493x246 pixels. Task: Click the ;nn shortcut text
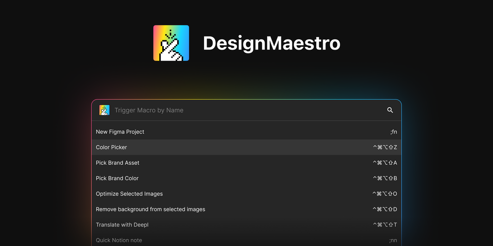point(393,241)
